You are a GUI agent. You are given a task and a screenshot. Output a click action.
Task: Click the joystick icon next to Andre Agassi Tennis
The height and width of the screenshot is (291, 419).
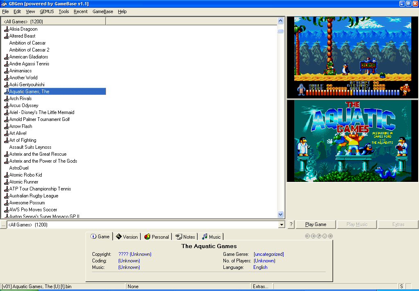pos(7,64)
